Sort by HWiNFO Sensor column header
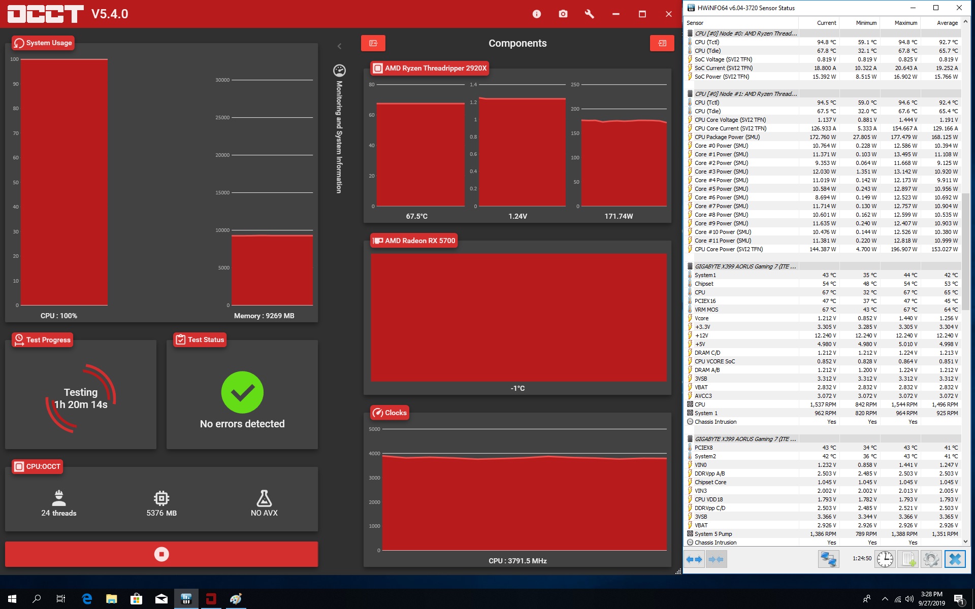 741,23
